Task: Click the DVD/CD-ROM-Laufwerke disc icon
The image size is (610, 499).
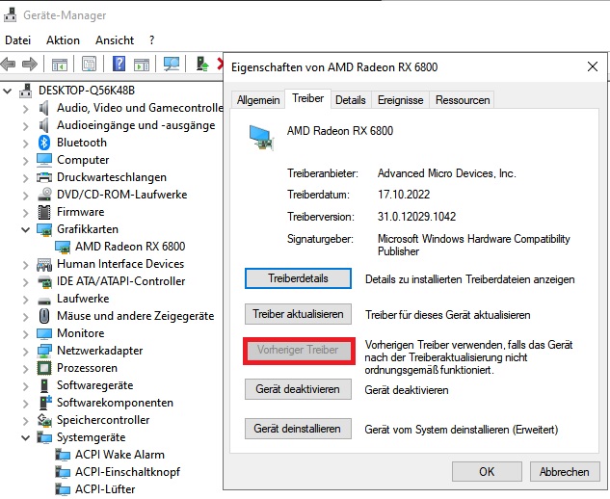Action: click(x=44, y=195)
